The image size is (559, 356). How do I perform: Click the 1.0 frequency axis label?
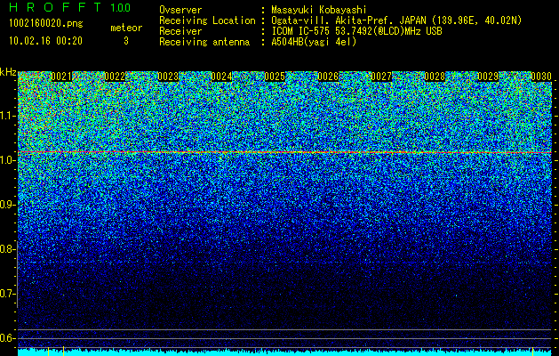point(6,160)
